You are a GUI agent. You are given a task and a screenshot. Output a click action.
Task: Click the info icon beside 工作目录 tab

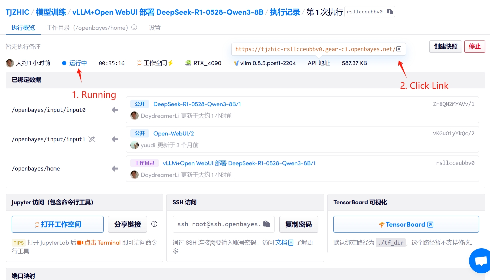(x=134, y=27)
